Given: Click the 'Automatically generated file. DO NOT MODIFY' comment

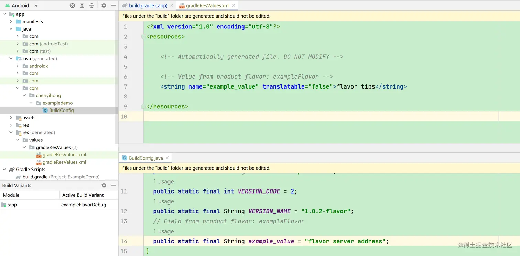Looking at the screenshot, I should click(252, 57).
